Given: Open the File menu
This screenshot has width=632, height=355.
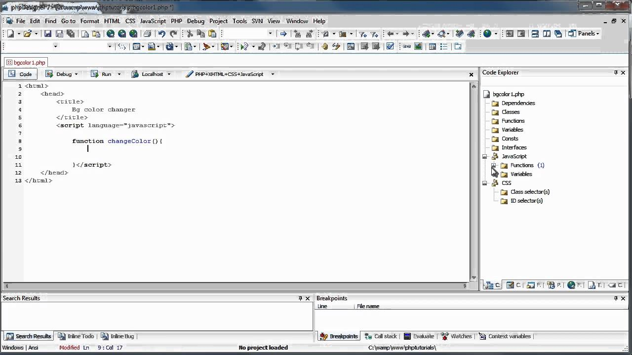Looking at the screenshot, I should [x=20, y=21].
